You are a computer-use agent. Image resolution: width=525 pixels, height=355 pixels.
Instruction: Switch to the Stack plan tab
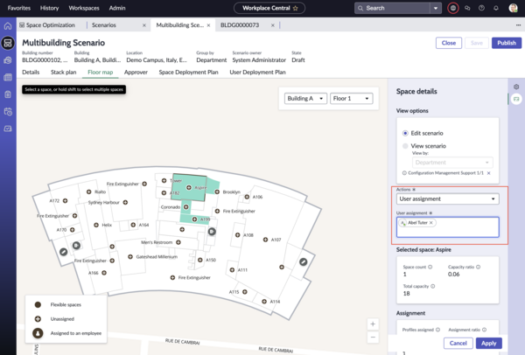[x=64, y=72]
